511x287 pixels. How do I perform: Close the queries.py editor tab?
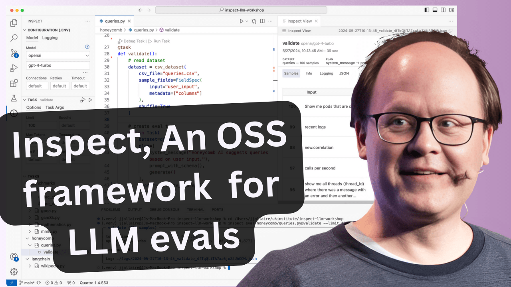(130, 21)
